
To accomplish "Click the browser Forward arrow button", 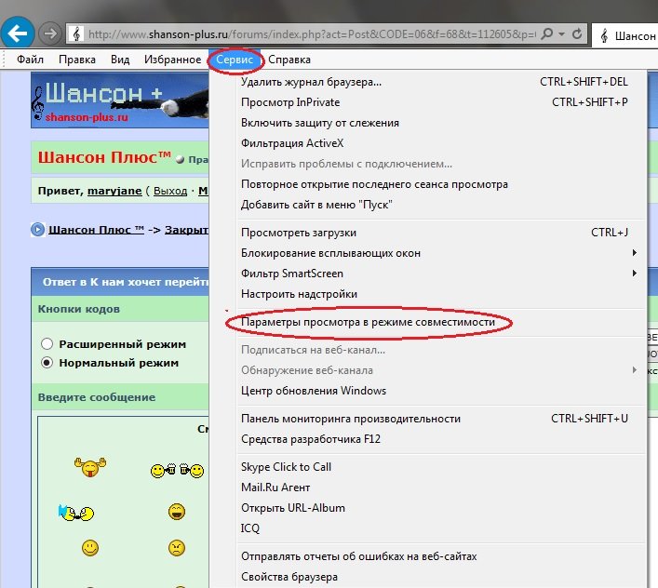I will [x=51, y=33].
